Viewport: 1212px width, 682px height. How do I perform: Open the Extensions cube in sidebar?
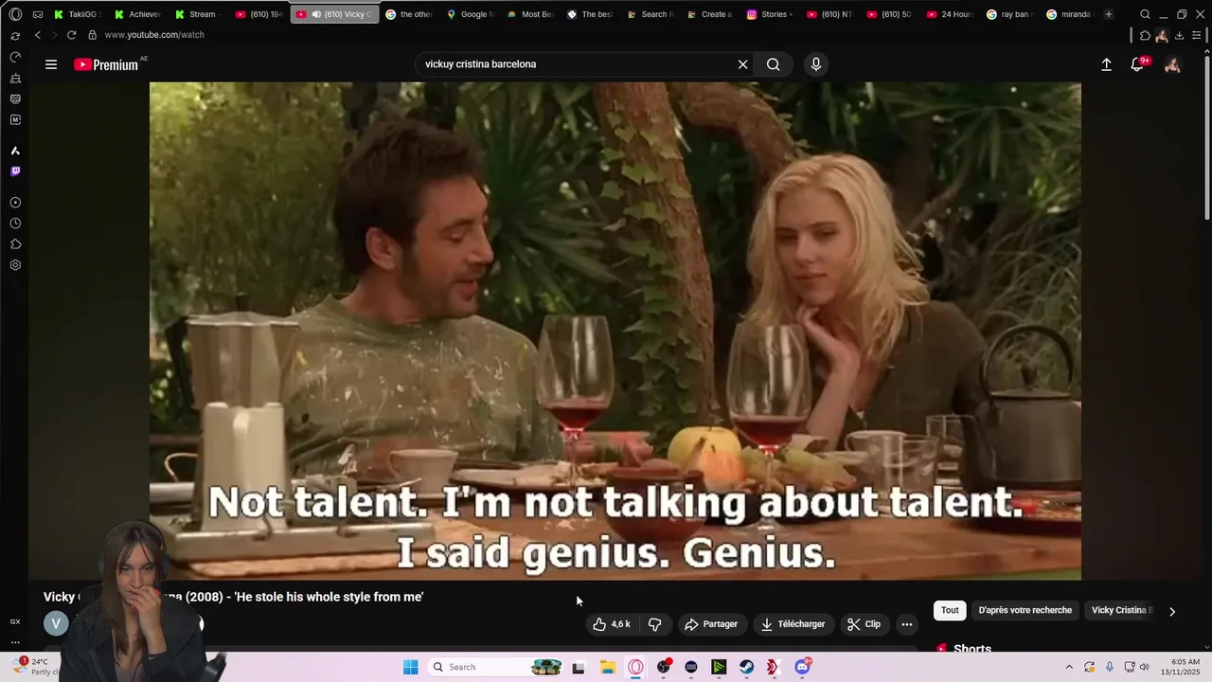click(15, 244)
